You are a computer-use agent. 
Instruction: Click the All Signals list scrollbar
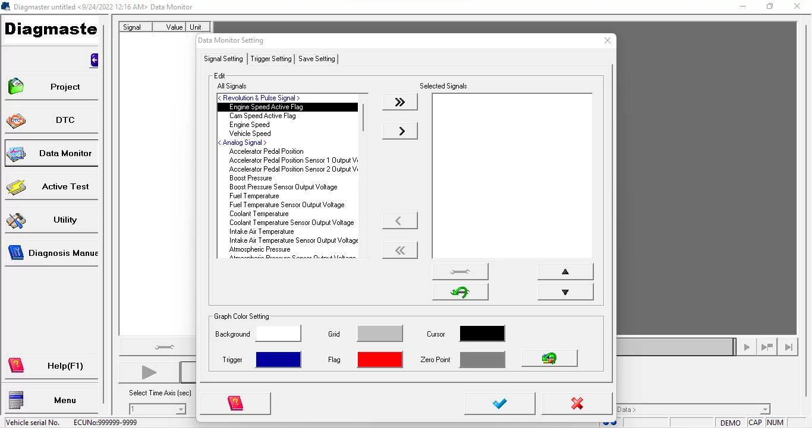(x=363, y=178)
